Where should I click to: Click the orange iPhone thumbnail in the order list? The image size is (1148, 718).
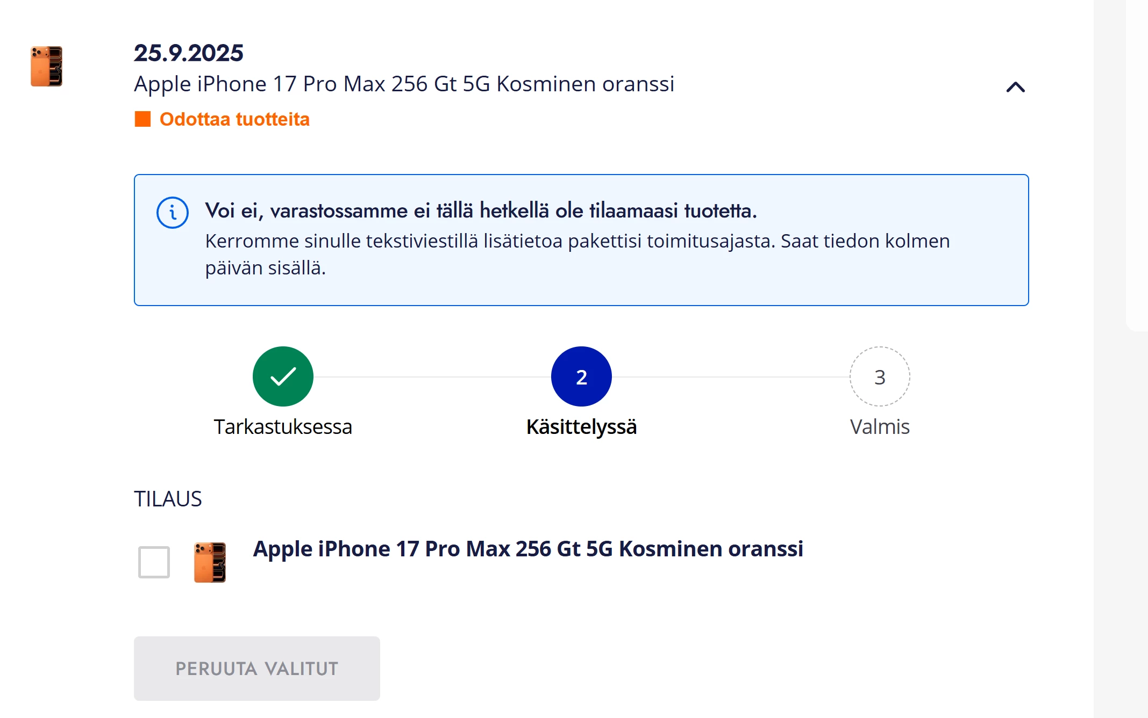click(210, 562)
